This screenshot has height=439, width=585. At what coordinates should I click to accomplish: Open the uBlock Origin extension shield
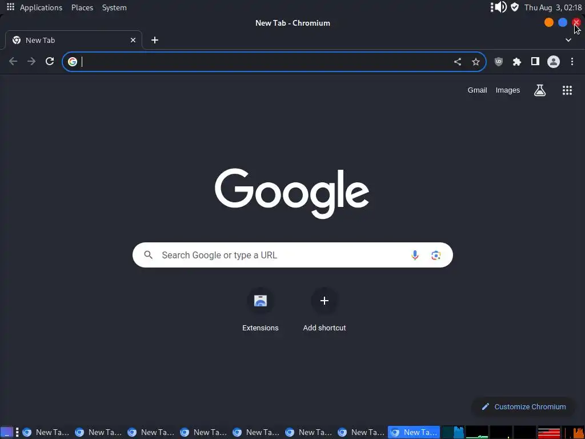click(498, 62)
